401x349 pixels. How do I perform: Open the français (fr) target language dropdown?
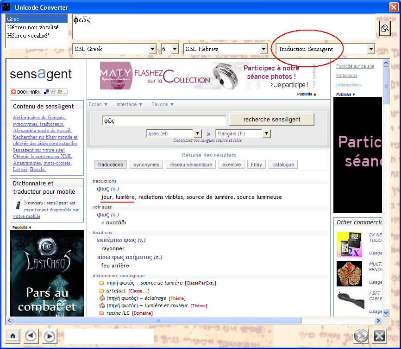(266, 133)
